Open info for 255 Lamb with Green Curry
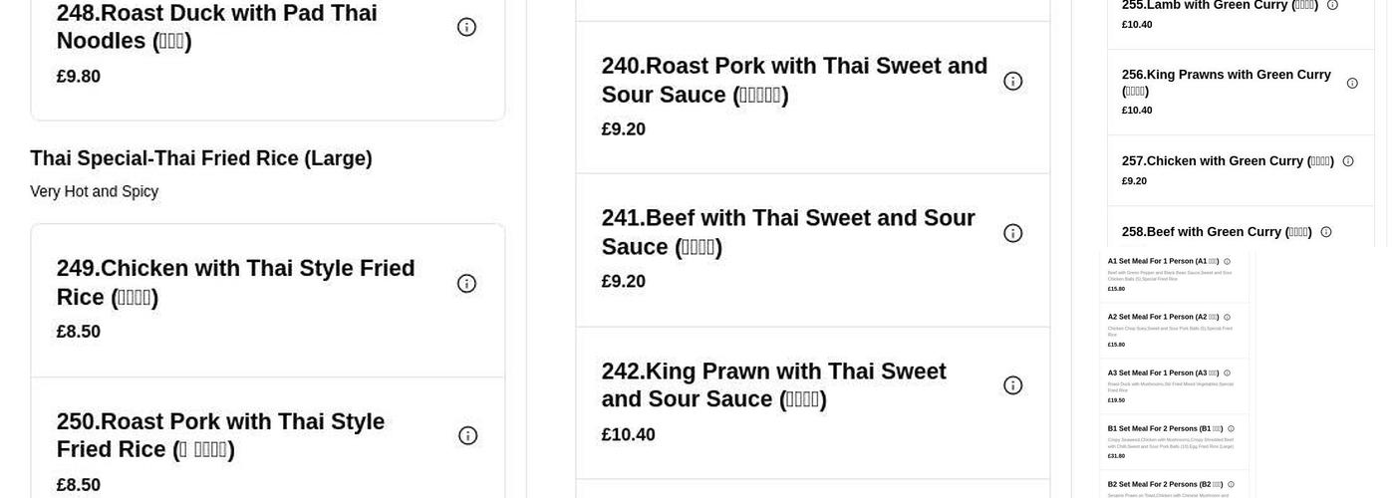The width and height of the screenshot is (1395, 498). pyautogui.click(x=1332, y=5)
